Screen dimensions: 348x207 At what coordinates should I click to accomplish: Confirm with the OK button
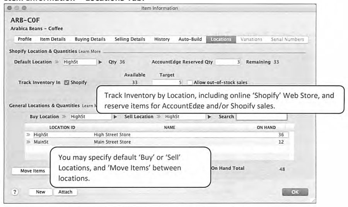click(x=295, y=192)
